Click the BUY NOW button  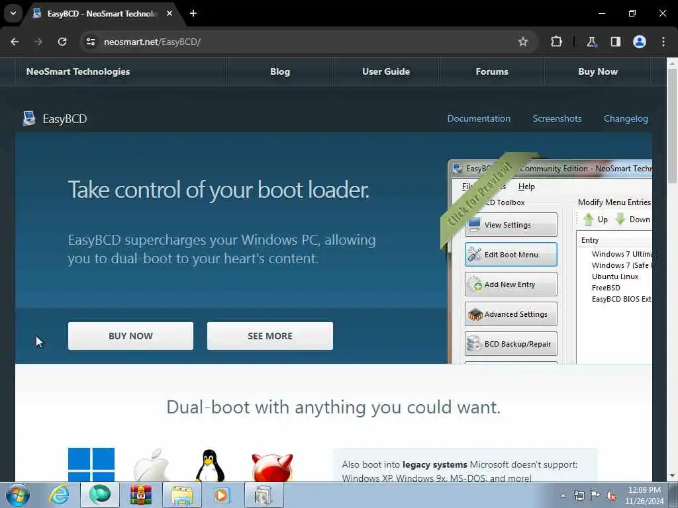coord(130,335)
